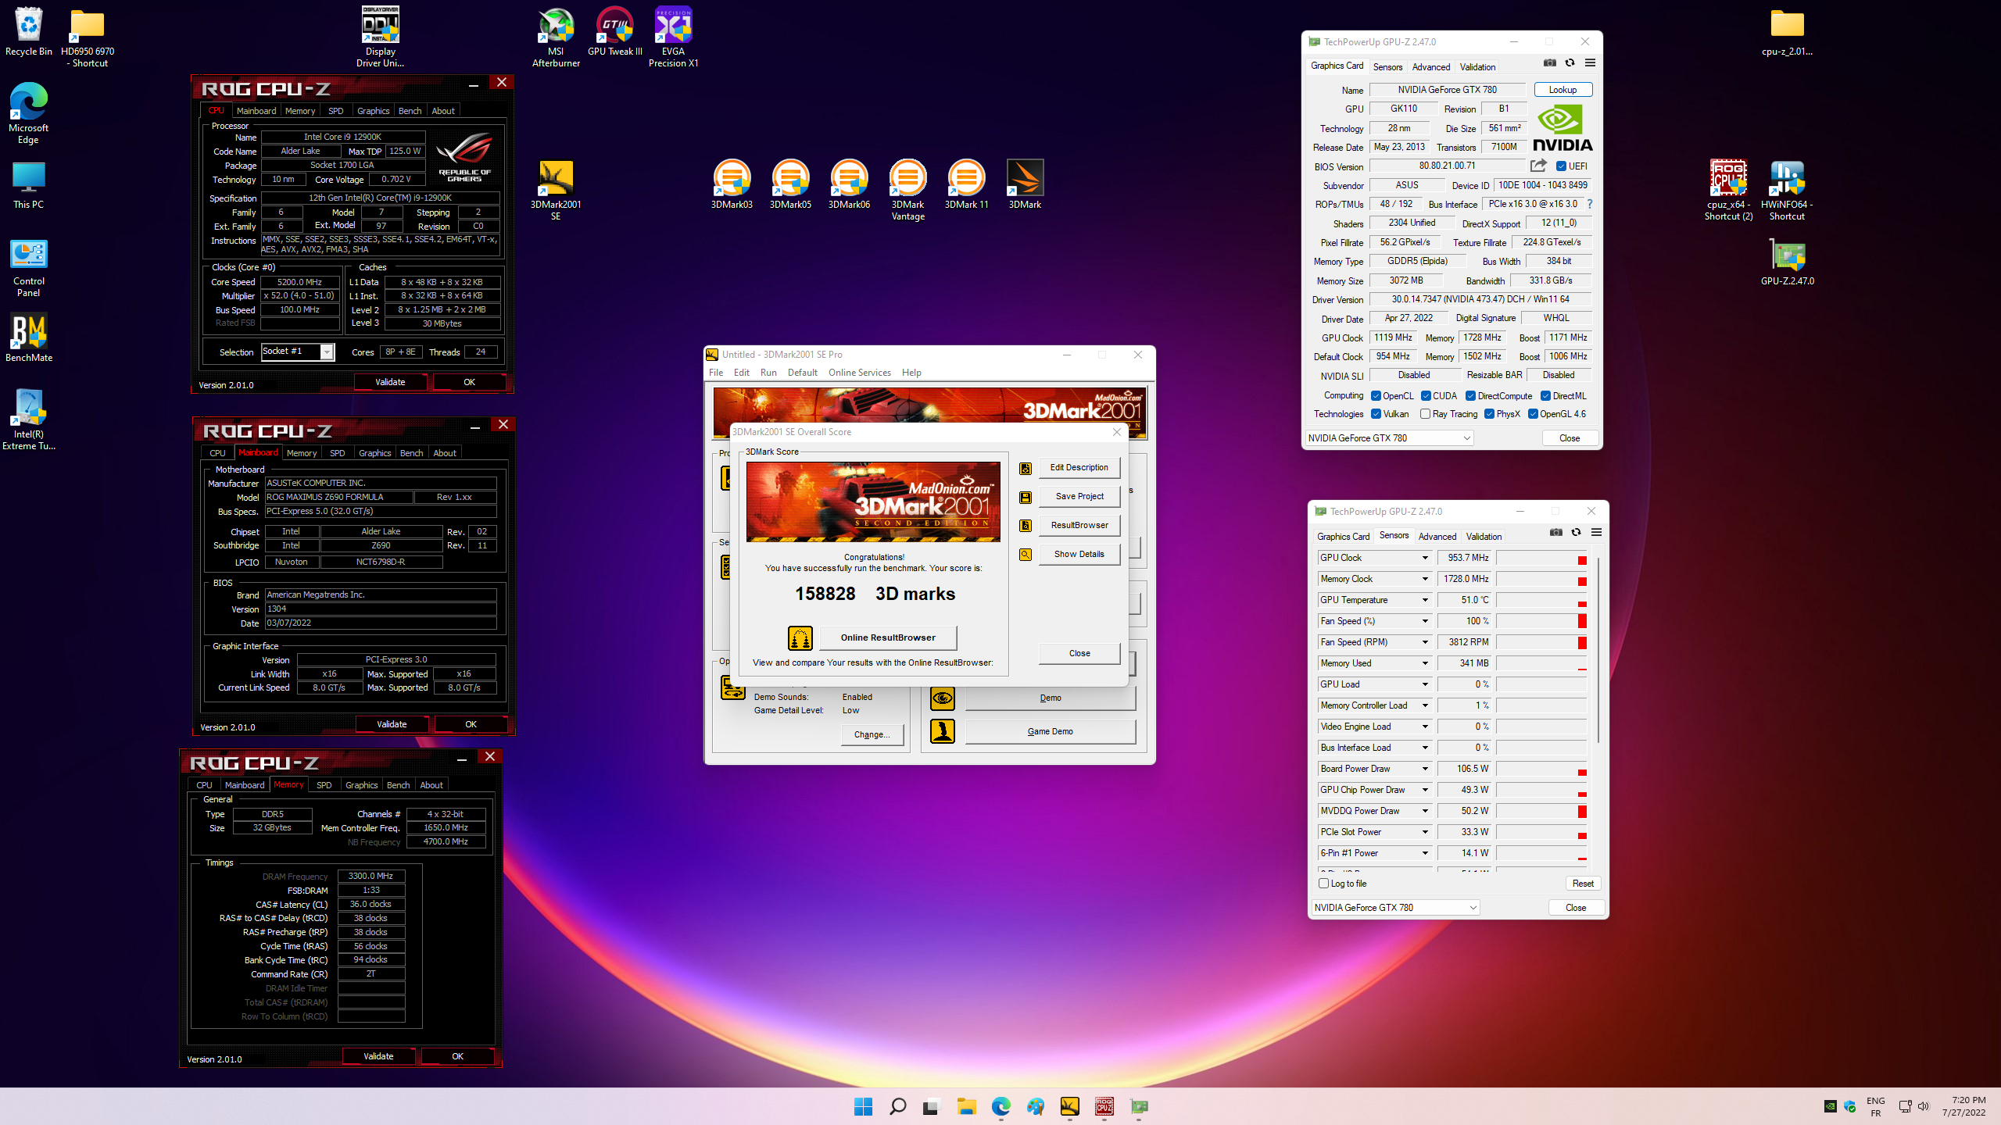
Task: Expand the Board Power Draw sensor dropdown
Action: [1425, 769]
